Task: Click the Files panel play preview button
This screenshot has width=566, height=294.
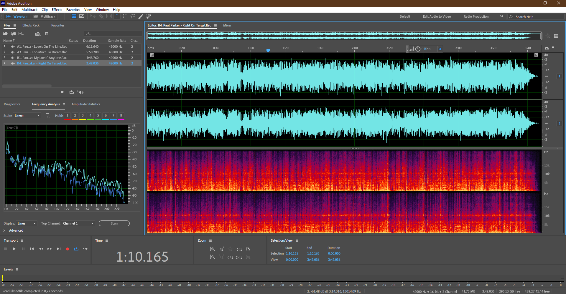Action: (62, 92)
